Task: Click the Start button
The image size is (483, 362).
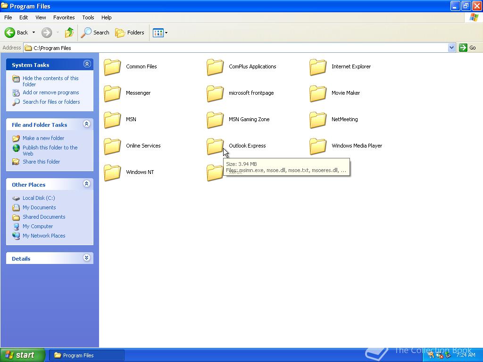Action: click(x=23, y=355)
